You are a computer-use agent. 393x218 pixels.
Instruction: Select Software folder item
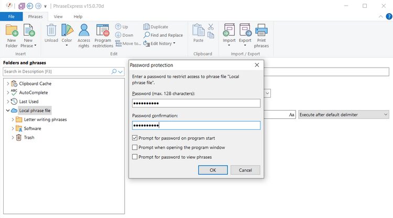point(32,128)
